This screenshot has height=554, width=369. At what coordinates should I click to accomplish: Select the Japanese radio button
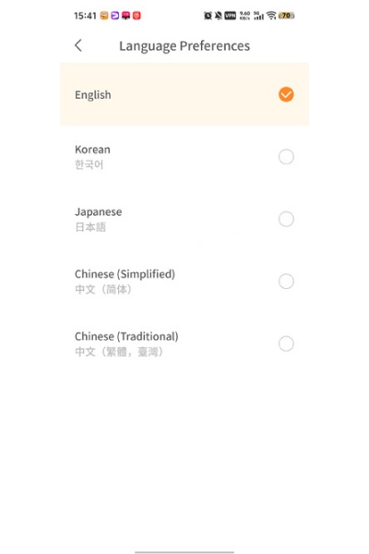pyautogui.click(x=286, y=219)
